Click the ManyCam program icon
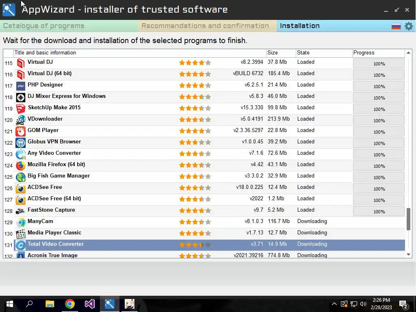Screen dimensions: 416x312 (x=20, y=223)
